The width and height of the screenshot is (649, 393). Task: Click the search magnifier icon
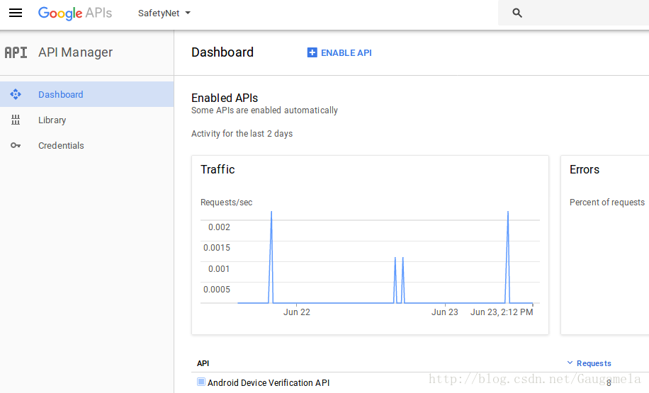(517, 13)
